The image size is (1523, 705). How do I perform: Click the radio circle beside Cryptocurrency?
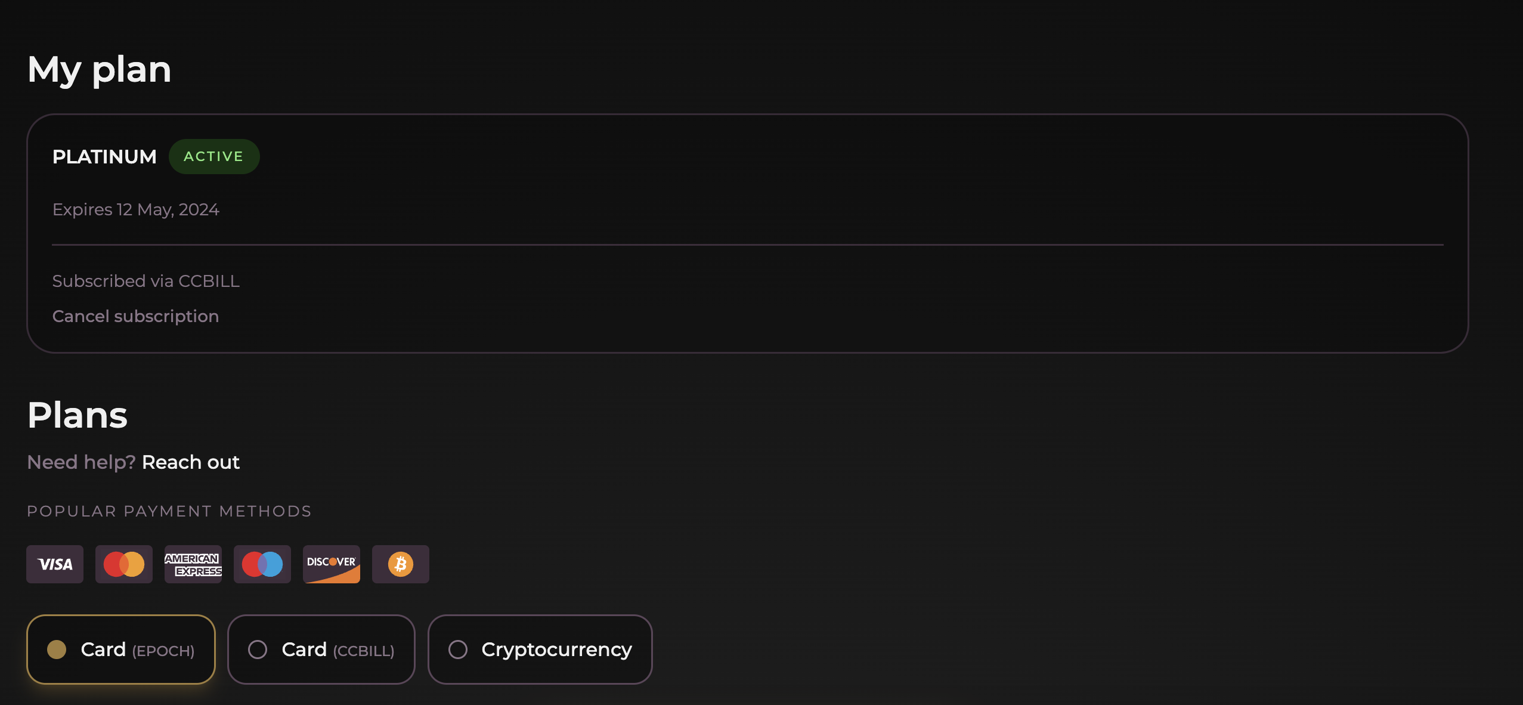coord(458,650)
